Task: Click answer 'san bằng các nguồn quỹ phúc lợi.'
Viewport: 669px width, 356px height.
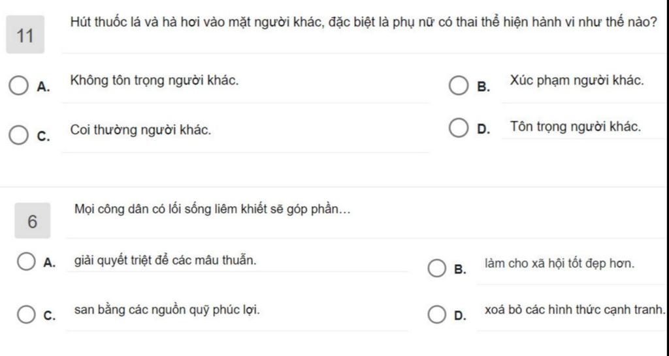Action: coord(167,310)
